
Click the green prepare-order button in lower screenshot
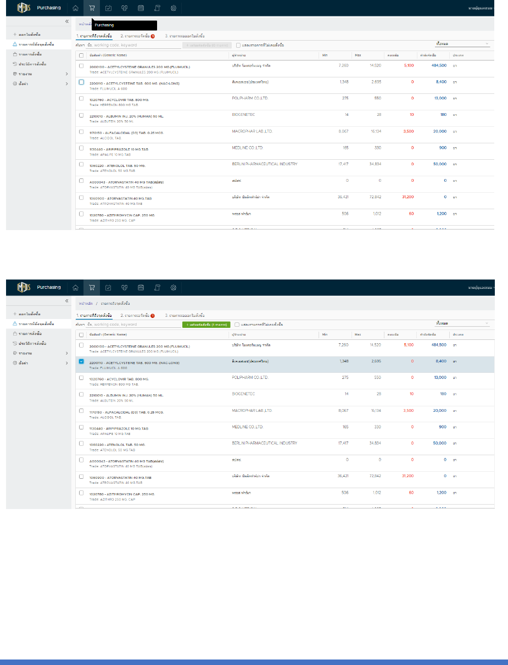(206, 325)
